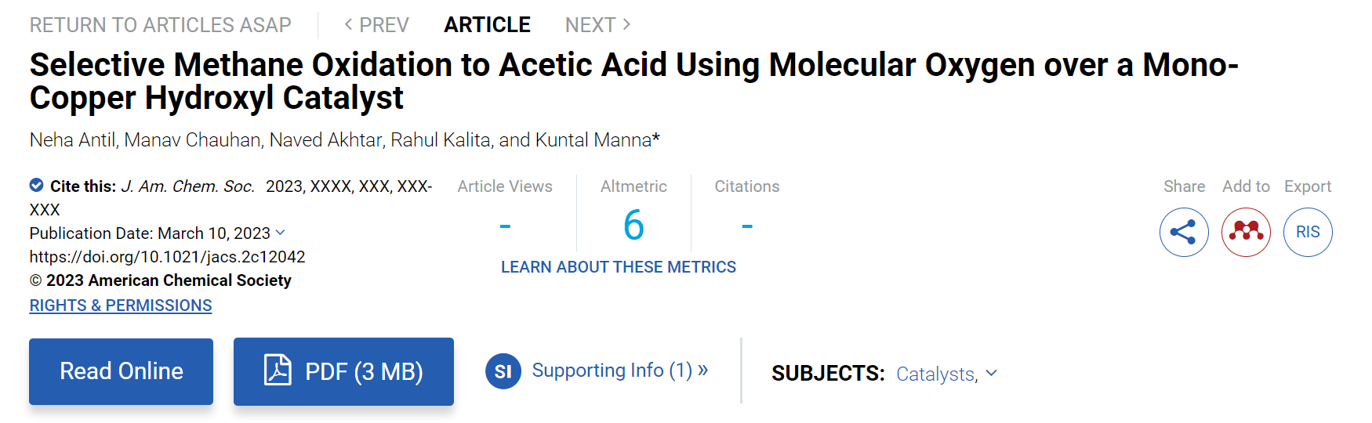Screen dimensions: 1372x423
Task: Click the SI supporting info badge
Action: click(x=503, y=371)
